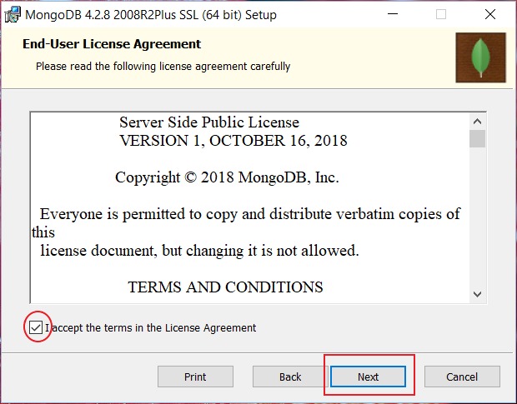The width and height of the screenshot is (517, 404).
Task: Click the installer icon in title bar
Action: [13, 15]
